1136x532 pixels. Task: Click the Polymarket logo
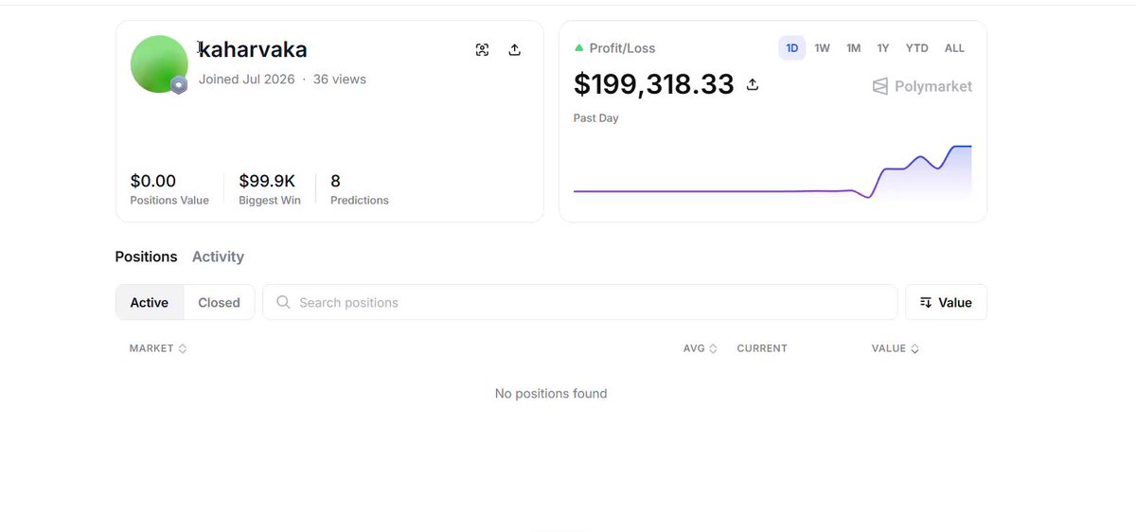tap(921, 86)
